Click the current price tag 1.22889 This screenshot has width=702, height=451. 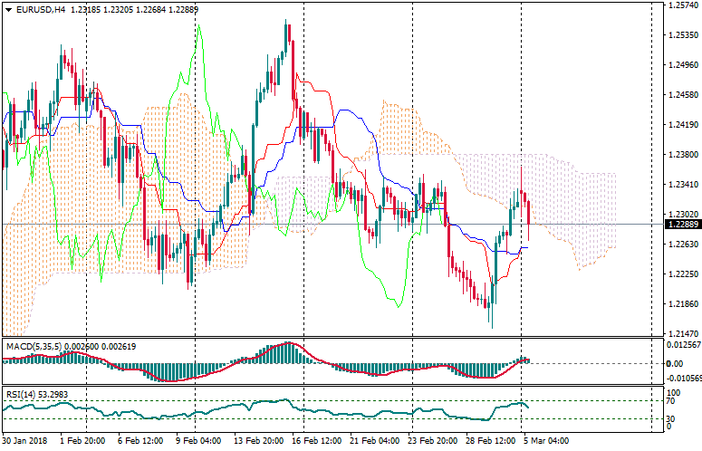click(x=681, y=224)
